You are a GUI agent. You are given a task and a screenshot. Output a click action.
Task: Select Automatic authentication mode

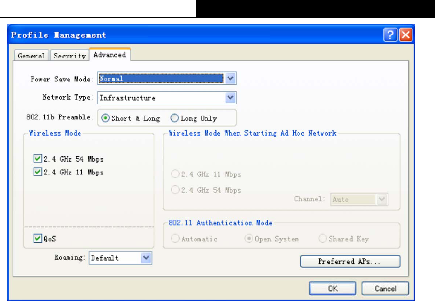coord(175,239)
